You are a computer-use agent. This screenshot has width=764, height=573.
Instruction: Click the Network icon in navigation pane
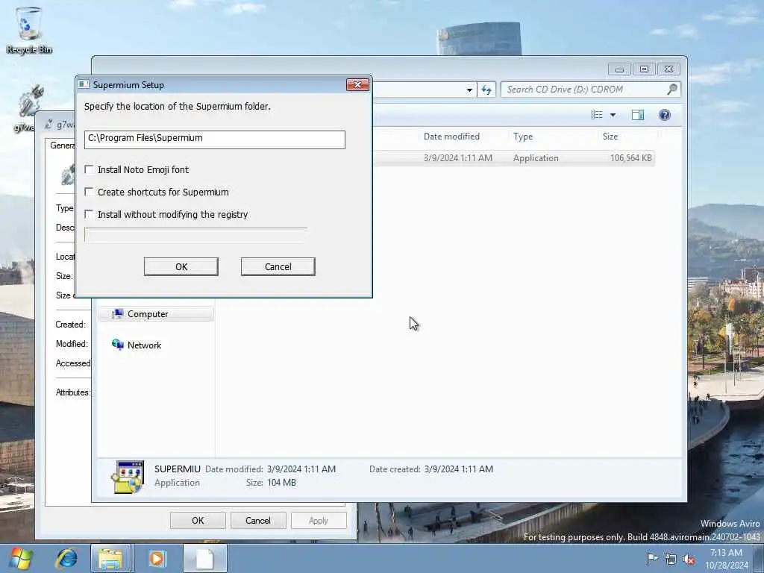pyautogui.click(x=117, y=345)
